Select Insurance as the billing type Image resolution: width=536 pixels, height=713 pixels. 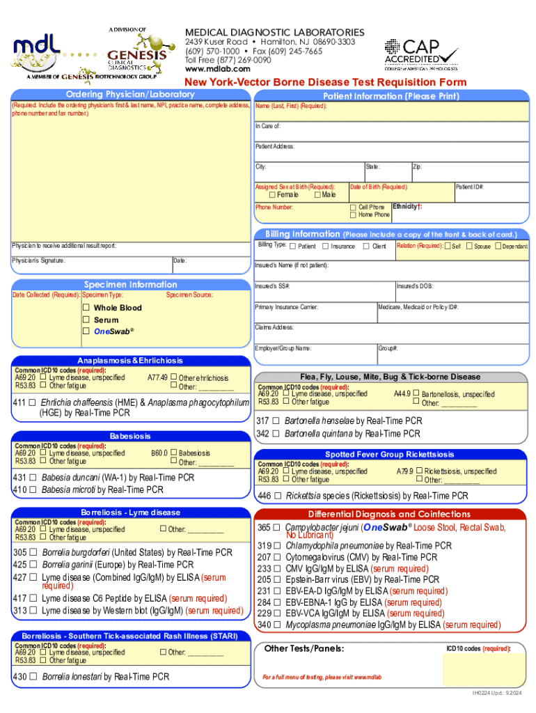click(x=324, y=246)
